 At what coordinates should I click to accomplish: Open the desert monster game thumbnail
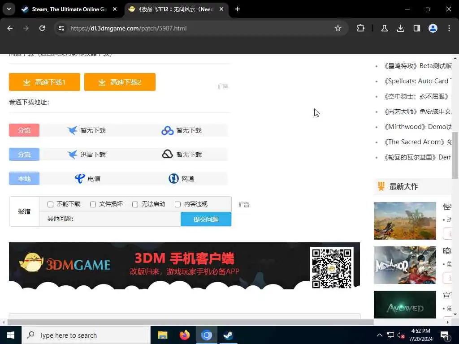[x=405, y=221]
